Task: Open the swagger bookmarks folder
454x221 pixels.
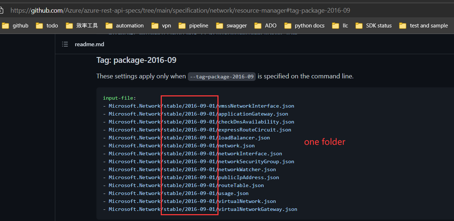Action: (232, 26)
